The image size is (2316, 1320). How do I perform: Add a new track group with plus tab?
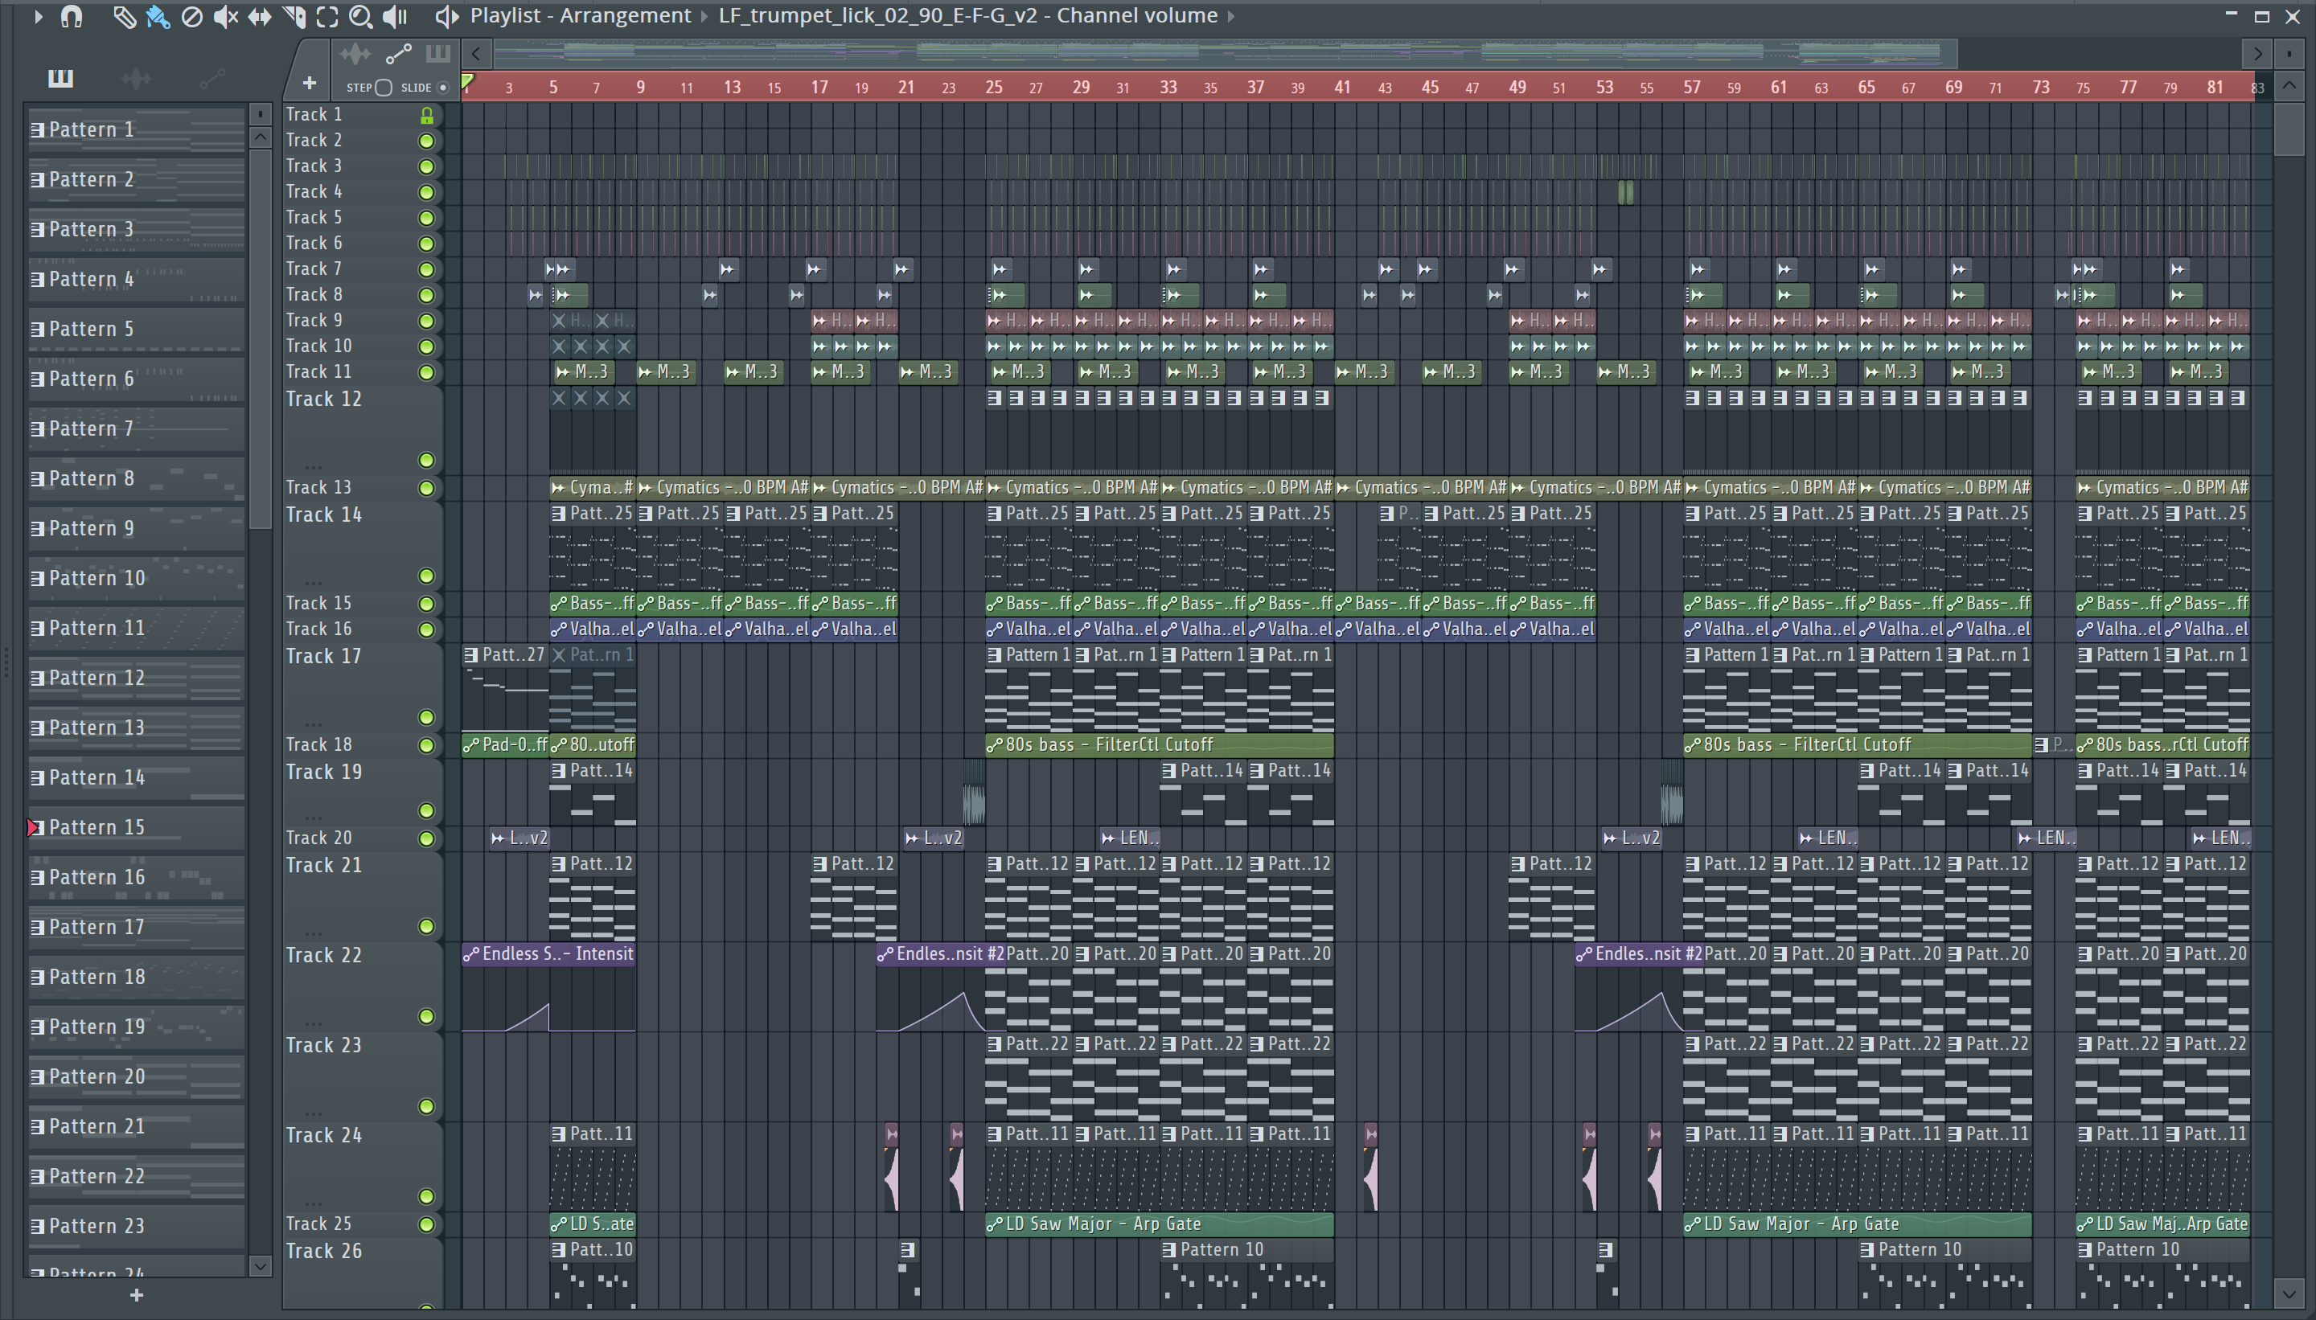[310, 84]
